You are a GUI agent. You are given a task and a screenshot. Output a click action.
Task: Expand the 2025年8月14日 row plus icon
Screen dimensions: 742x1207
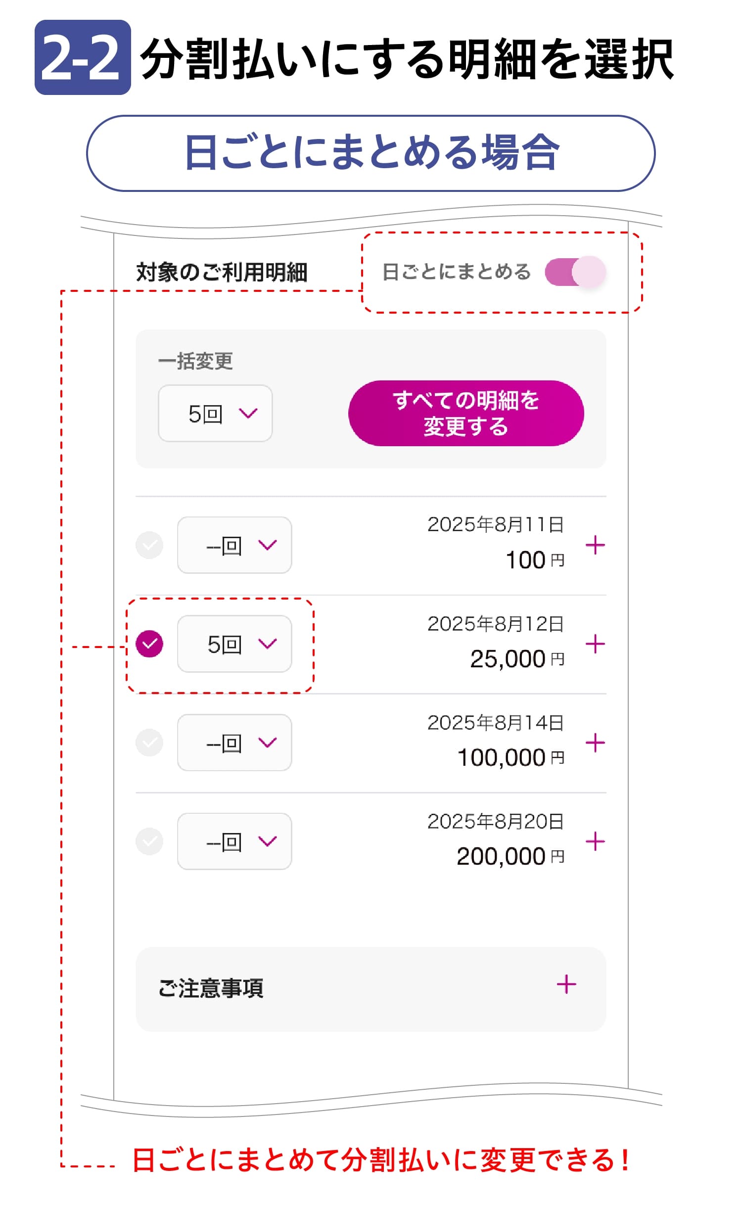(x=595, y=743)
